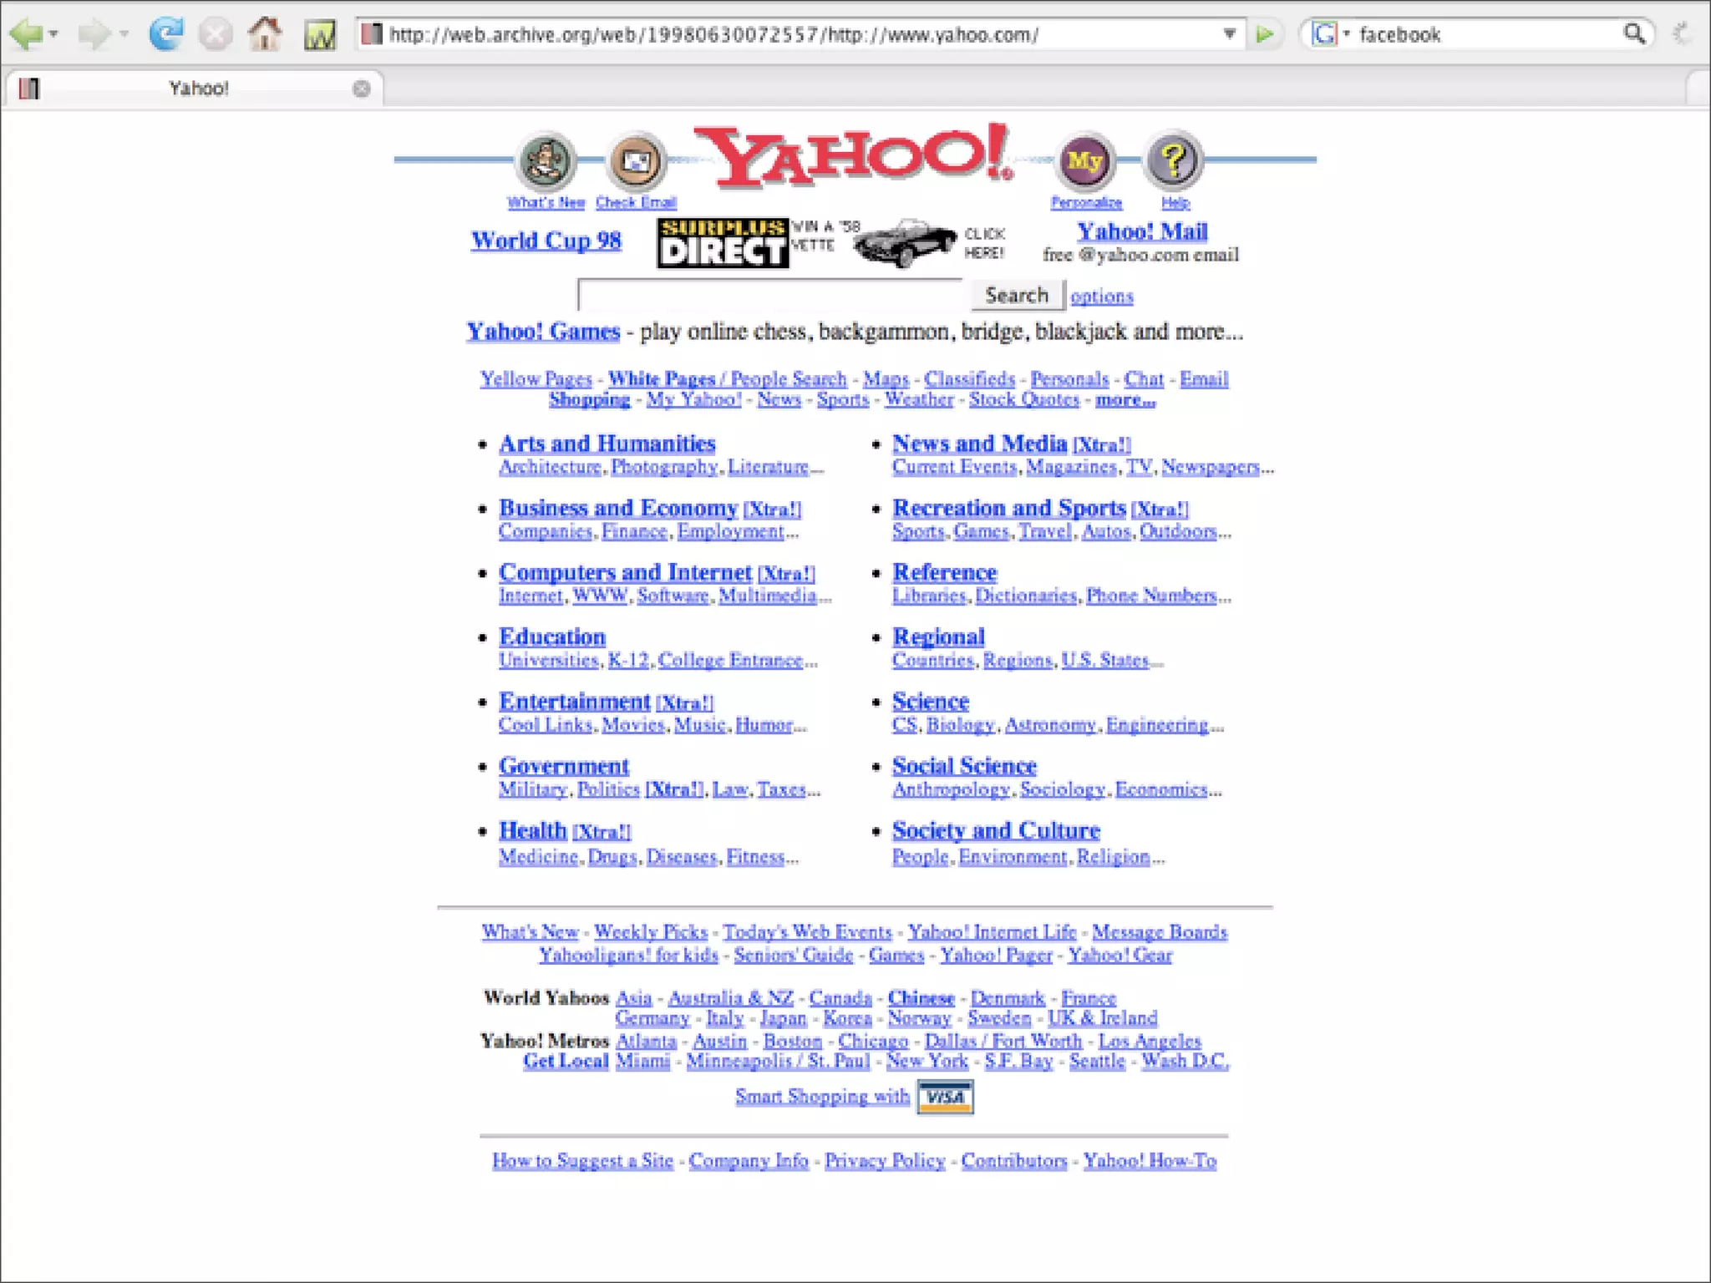Click the What's New round icon

pos(546,160)
